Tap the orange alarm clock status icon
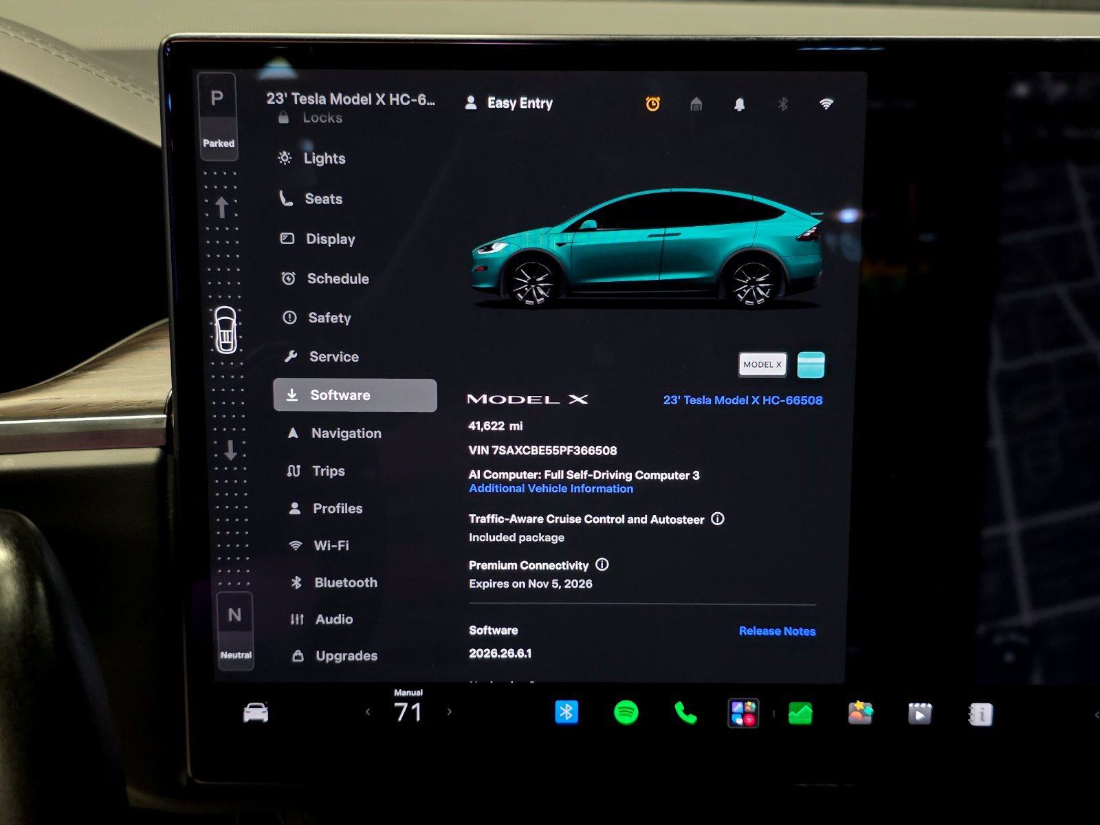1100x825 pixels. 652,104
